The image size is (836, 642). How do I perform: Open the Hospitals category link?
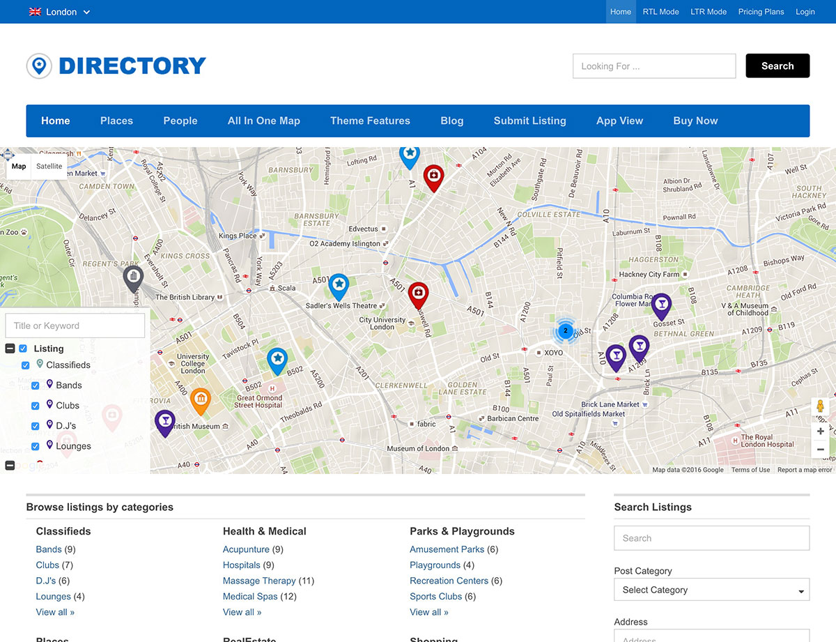click(x=242, y=565)
